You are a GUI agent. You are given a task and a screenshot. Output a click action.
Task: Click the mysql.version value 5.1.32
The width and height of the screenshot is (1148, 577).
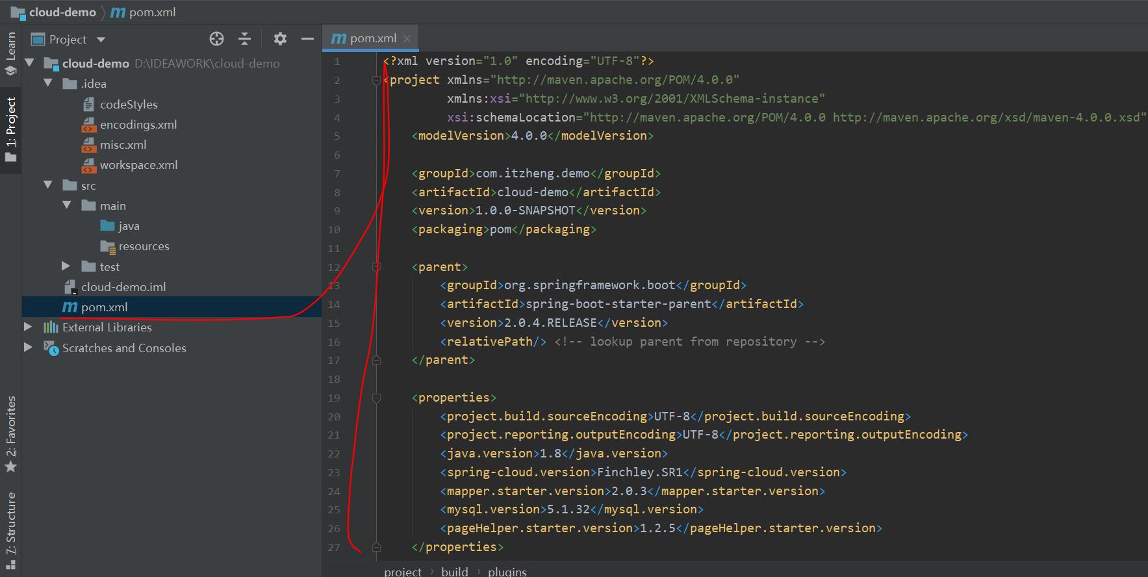click(568, 509)
